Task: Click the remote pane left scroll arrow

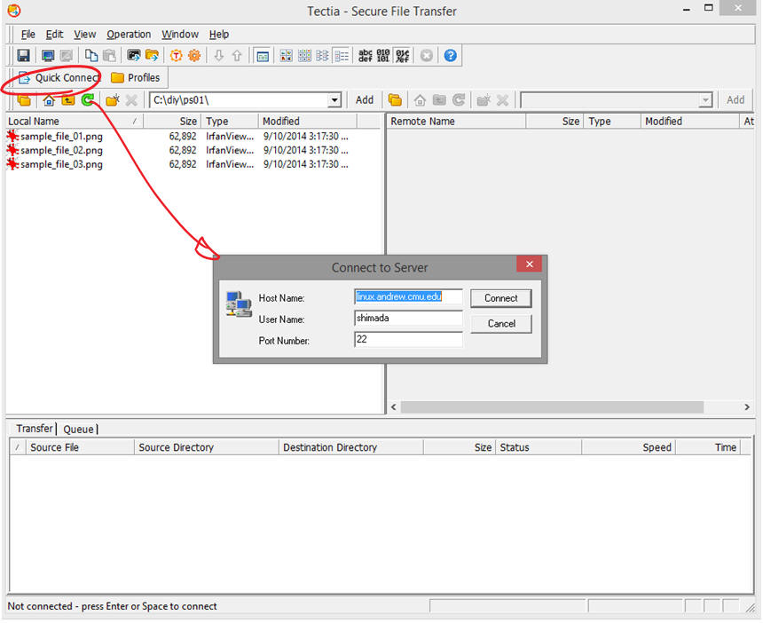Action: 394,406
